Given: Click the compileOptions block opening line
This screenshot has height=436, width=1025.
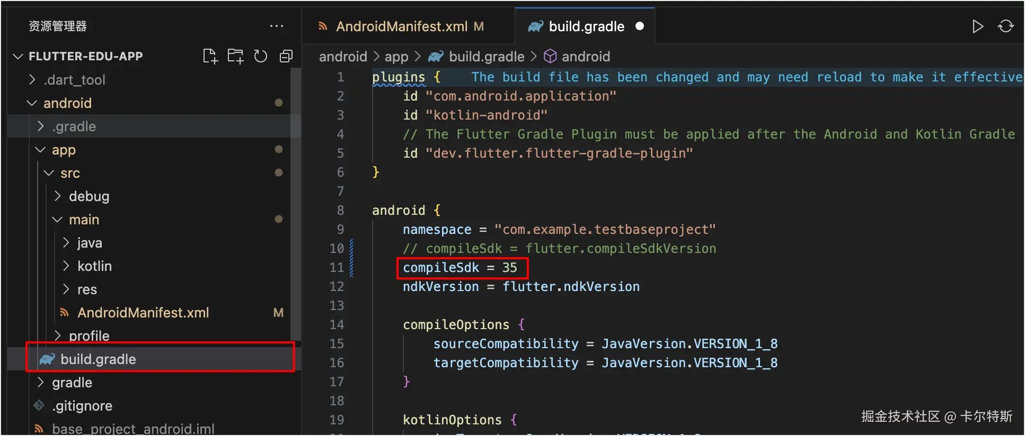Looking at the screenshot, I should (x=463, y=324).
